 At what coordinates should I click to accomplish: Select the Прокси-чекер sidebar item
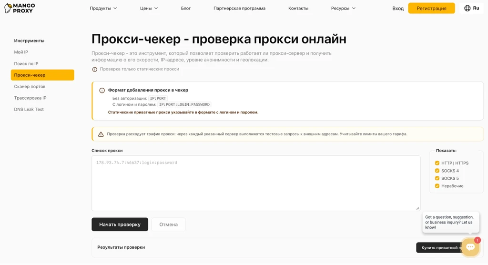(x=42, y=75)
